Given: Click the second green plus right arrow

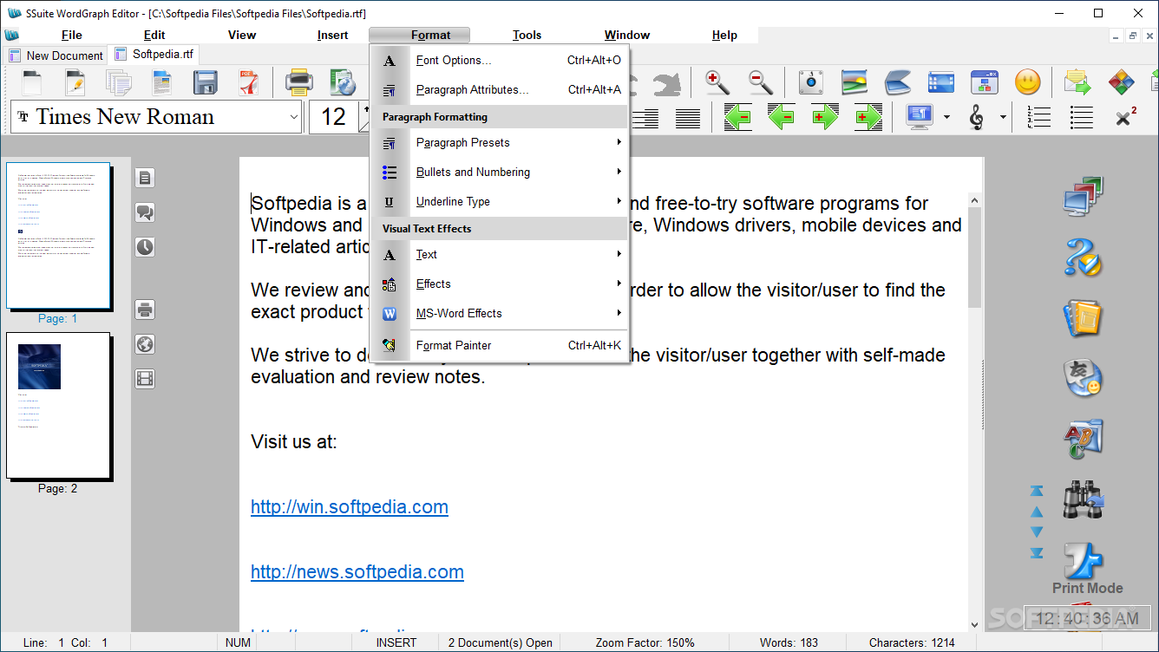Looking at the screenshot, I should (x=868, y=117).
